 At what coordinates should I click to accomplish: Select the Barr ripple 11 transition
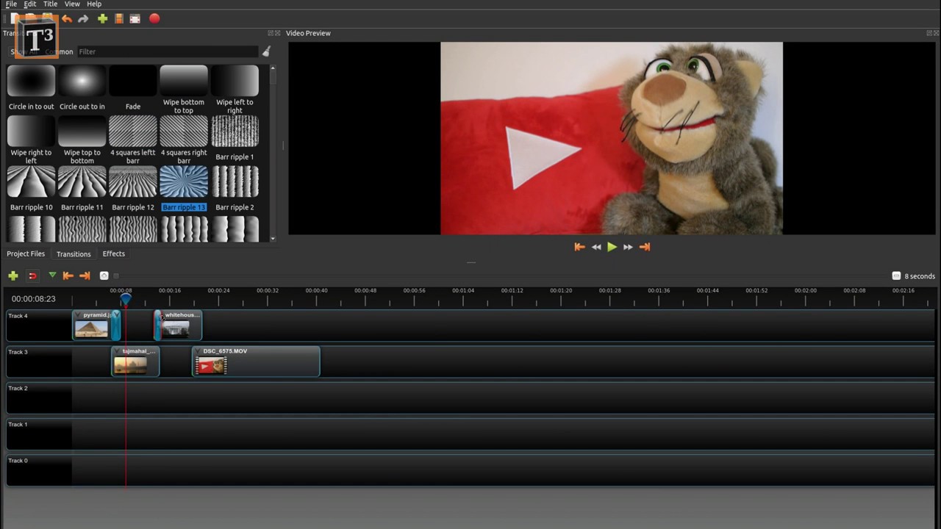[82, 189]
